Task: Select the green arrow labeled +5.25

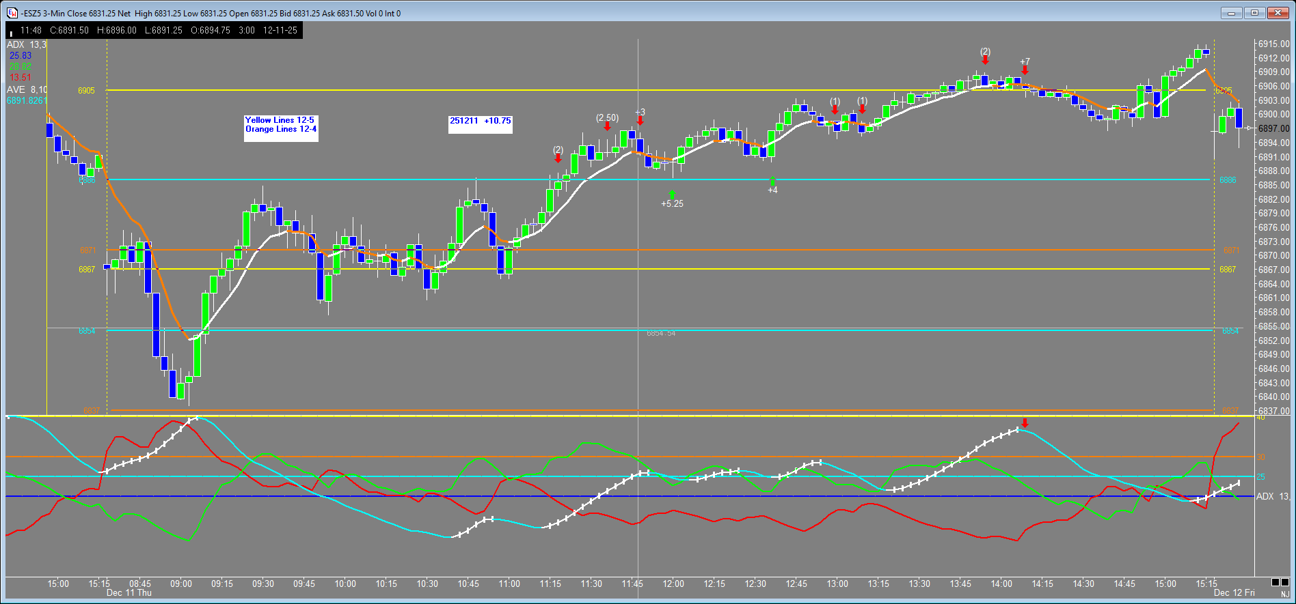Action: point(672,195)
